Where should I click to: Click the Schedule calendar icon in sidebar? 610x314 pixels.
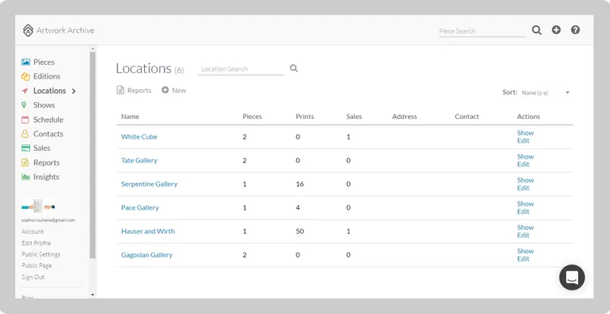coord(25,120)
